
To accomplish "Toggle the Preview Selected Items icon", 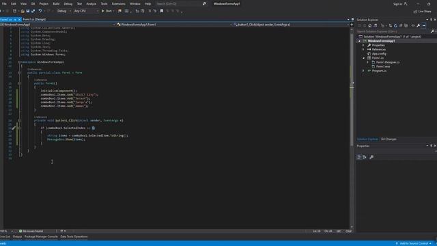I will coord(424,26).
